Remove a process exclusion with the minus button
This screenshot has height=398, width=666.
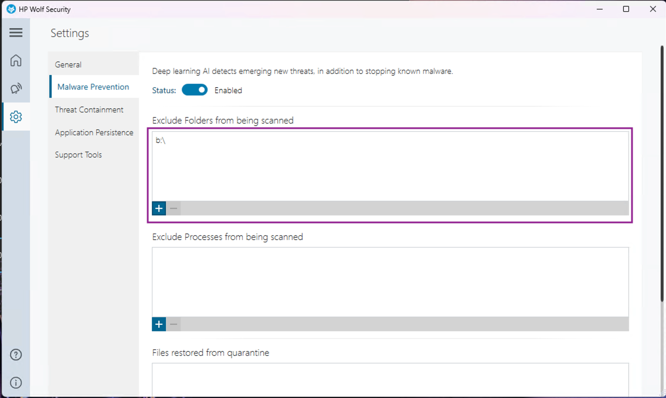174,324
